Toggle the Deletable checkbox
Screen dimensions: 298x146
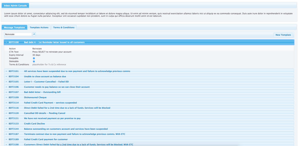(x=34, y=61)
